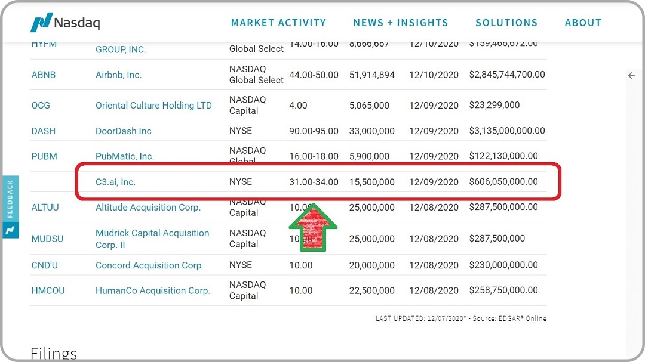This screenshot has width=645, height=362.
Task: Click Oriental Culture price 4.00
Action: [x=298, y=106]
